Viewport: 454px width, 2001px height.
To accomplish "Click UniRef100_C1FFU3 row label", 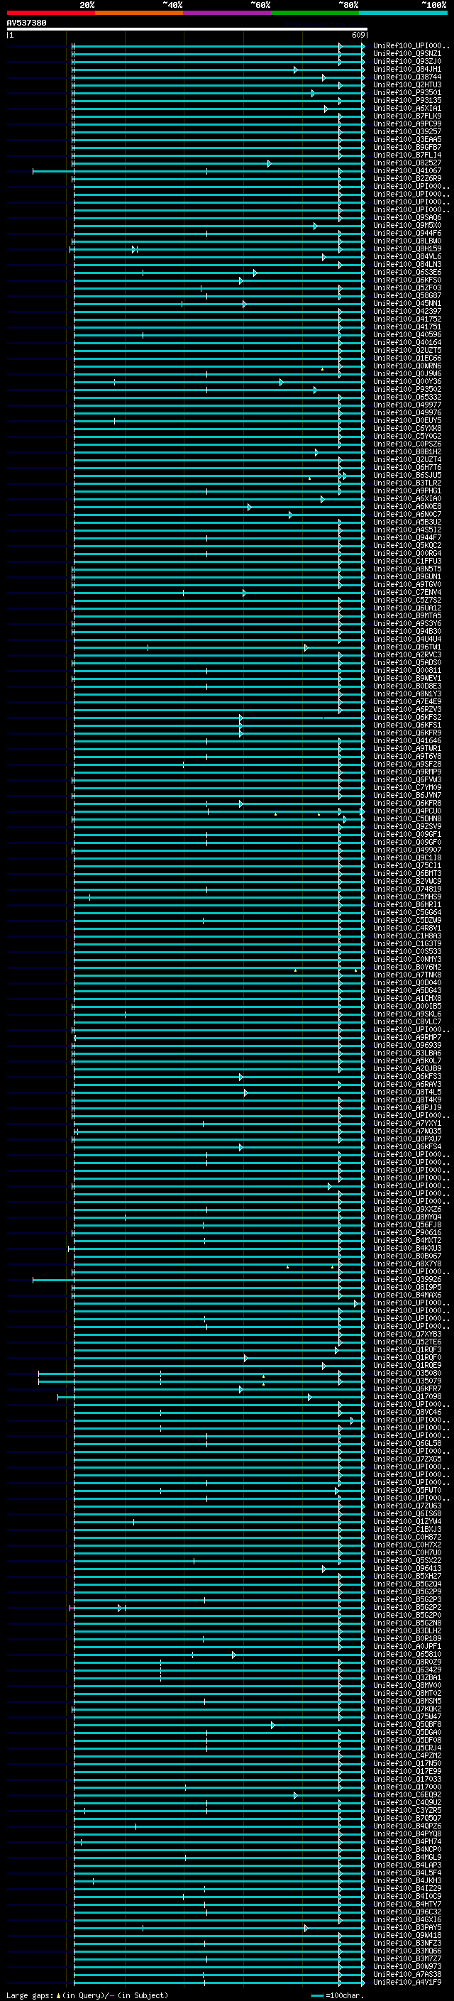I will (407, 561).
